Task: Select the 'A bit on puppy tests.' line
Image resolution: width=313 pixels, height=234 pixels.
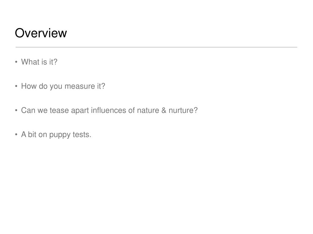Action: click(x=56, y=135)
